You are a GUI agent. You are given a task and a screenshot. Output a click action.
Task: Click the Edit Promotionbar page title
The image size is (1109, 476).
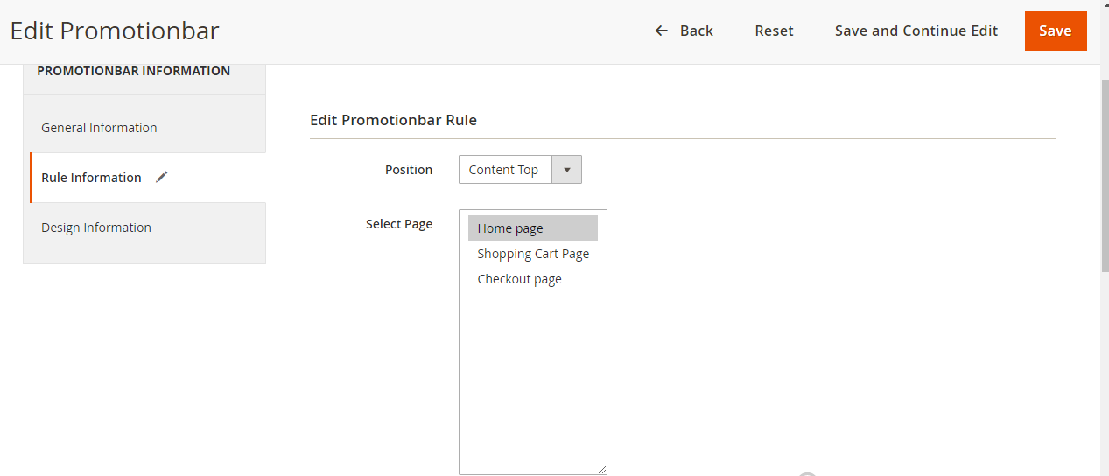click(115, 31)
